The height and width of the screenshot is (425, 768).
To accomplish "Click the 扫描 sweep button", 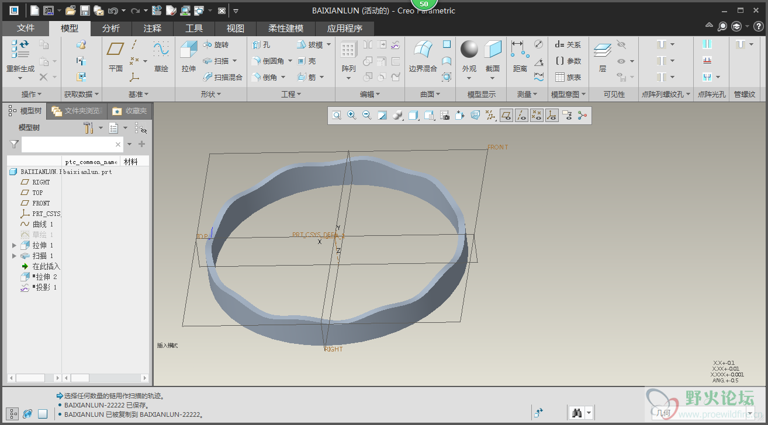I will [x=216, y=61].
